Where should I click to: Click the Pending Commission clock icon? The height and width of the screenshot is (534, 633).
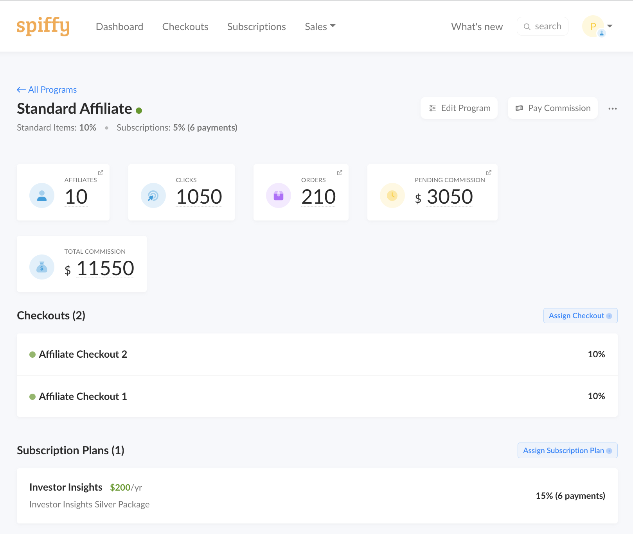(392, 195)
